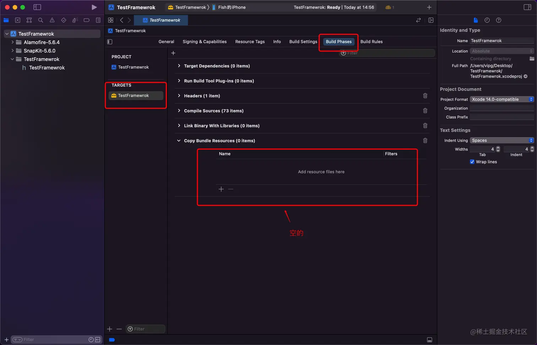Toggle the navigator sidebar button
This screenshot has width=537, height=345.
(37, 7)
